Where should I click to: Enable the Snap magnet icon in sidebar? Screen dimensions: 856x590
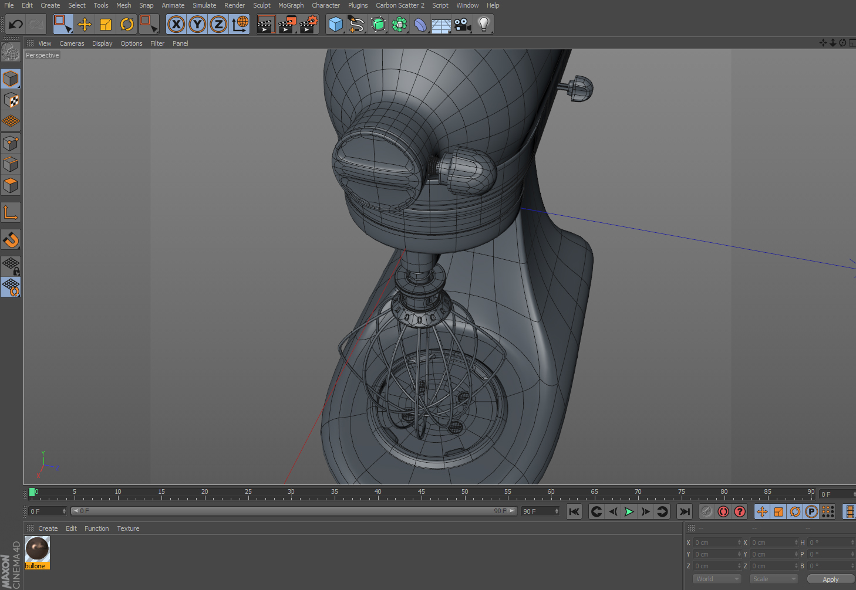(11, 240)
